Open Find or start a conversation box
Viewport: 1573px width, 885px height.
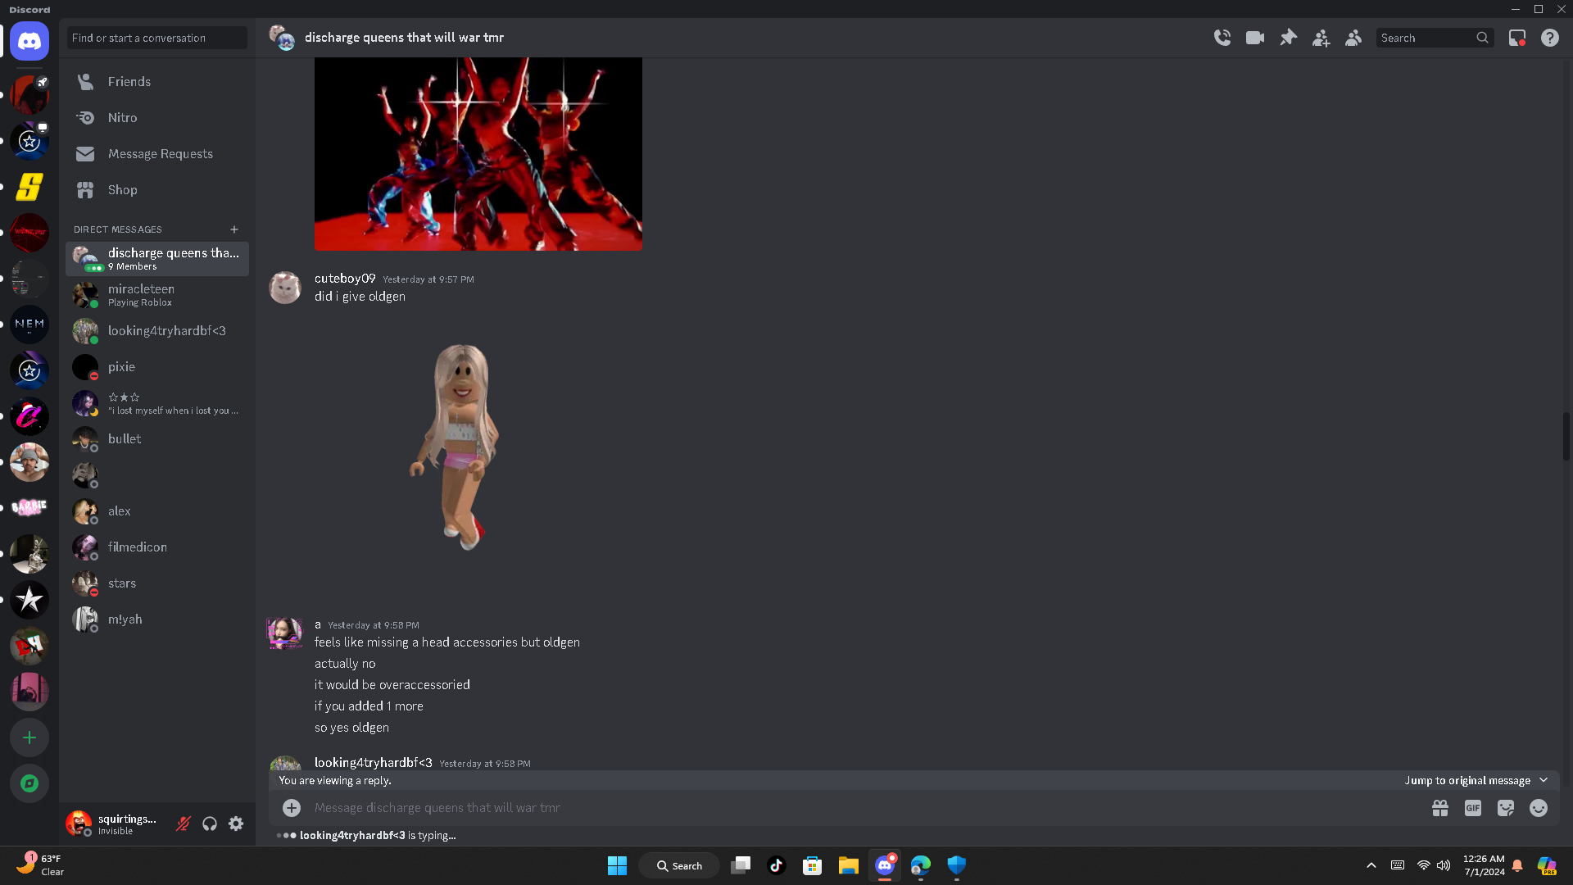coord(156,38)
